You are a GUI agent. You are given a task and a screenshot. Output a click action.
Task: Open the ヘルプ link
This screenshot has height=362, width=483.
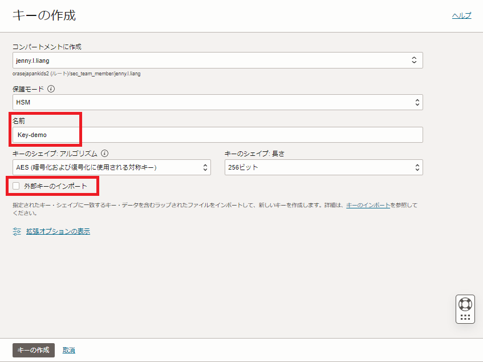pos(461,15)
